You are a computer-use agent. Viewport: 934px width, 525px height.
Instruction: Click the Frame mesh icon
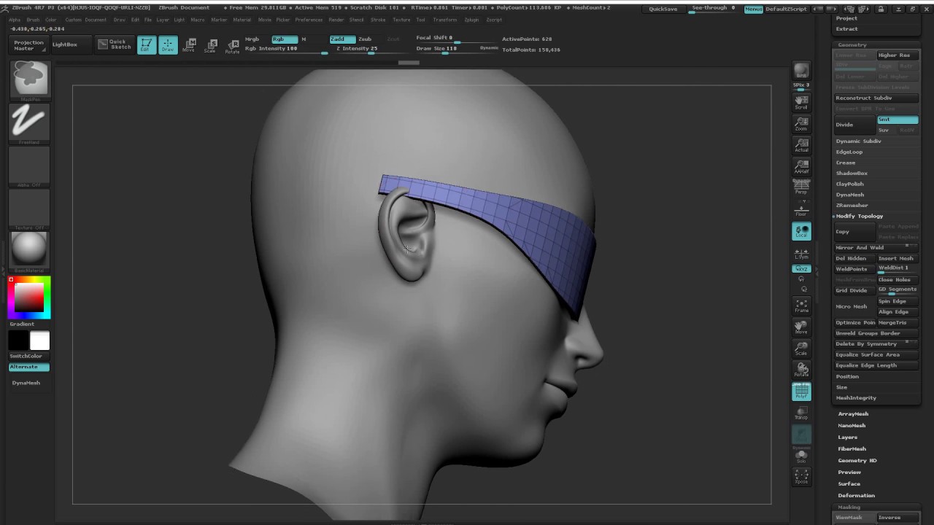tap(801, 306)
